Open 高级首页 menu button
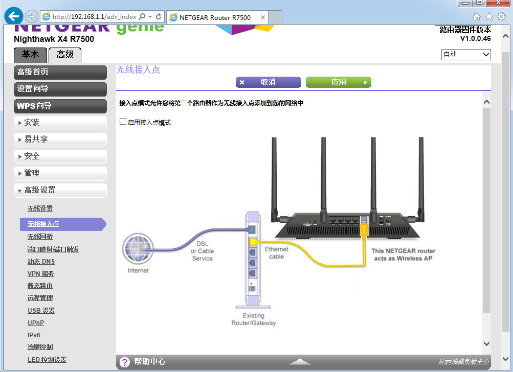513x372 pixels. tap(60, 72)
